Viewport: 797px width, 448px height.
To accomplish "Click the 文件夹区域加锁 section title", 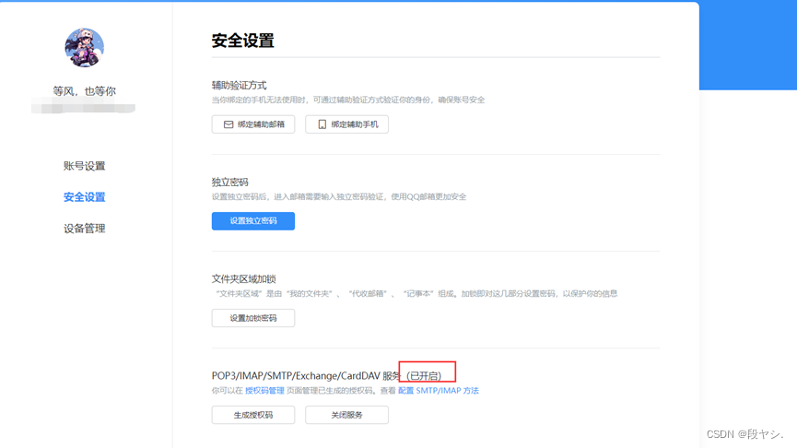I will click(243, 278).
